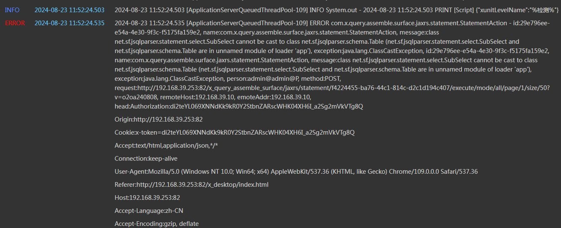
Task: Click the INFO log level label
Action: (x=12, y=10)
